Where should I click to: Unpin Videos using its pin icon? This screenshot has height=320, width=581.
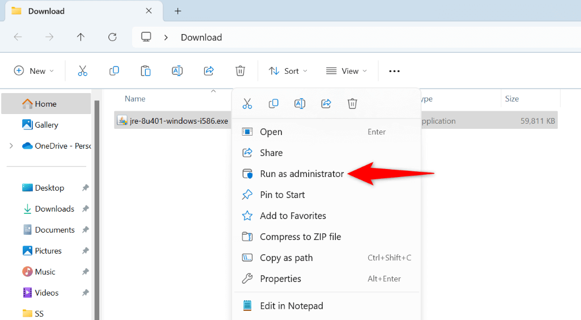pos(85,293)
